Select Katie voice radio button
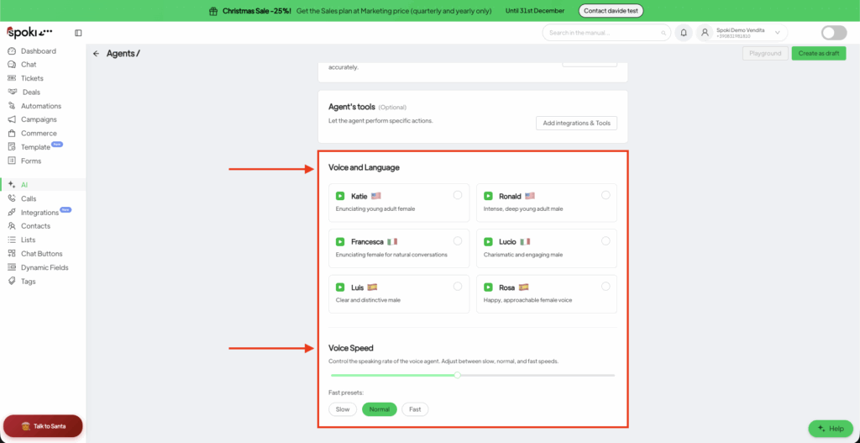 tap(457, 195)
